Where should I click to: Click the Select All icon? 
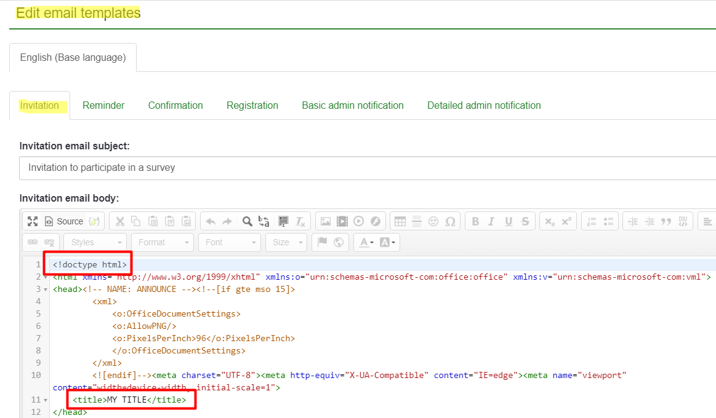(x=283, y=221)
